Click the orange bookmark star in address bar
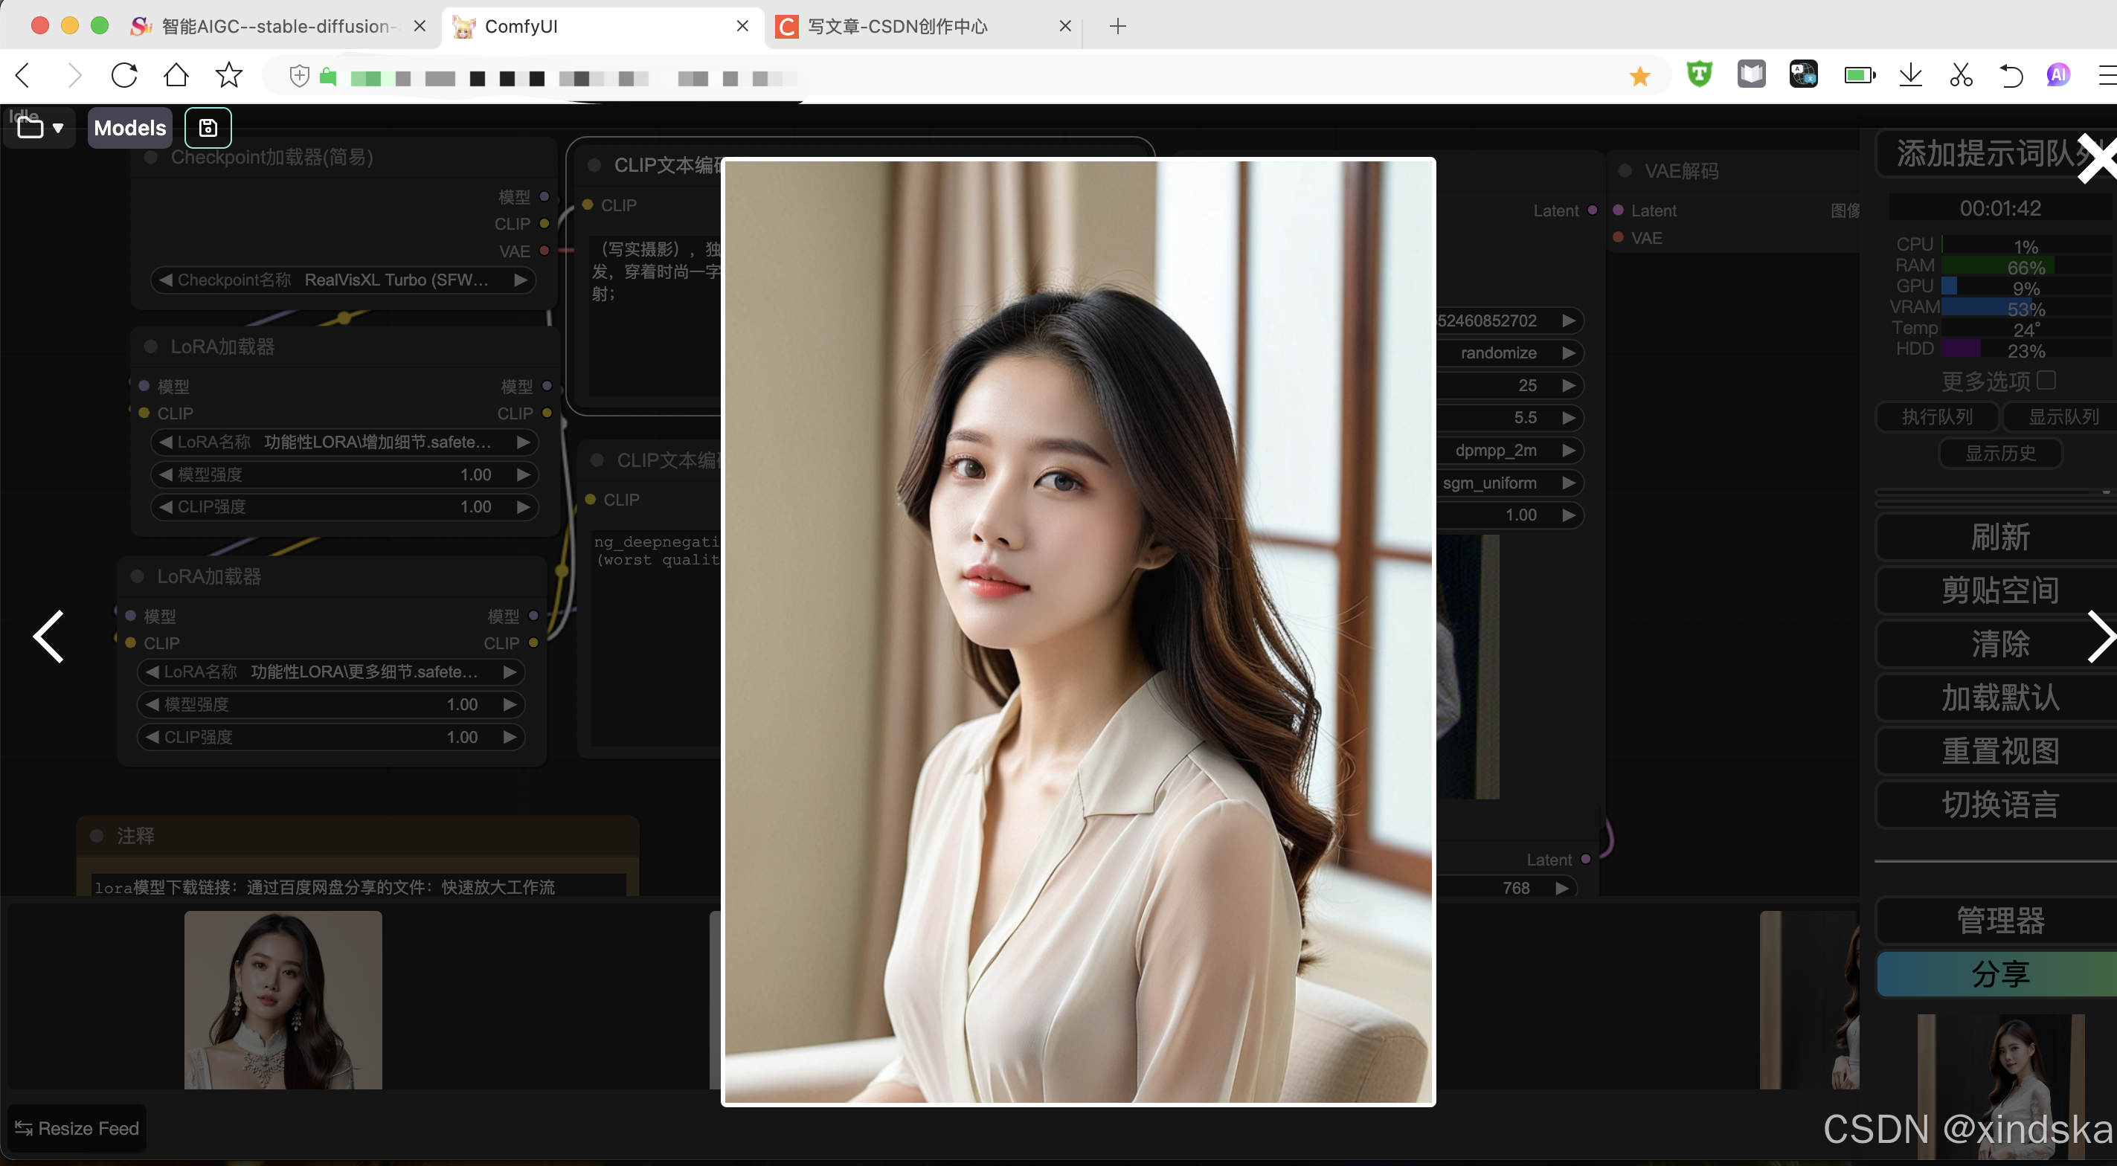This screenshot has width=2117, height=1166. [1639, 77]
